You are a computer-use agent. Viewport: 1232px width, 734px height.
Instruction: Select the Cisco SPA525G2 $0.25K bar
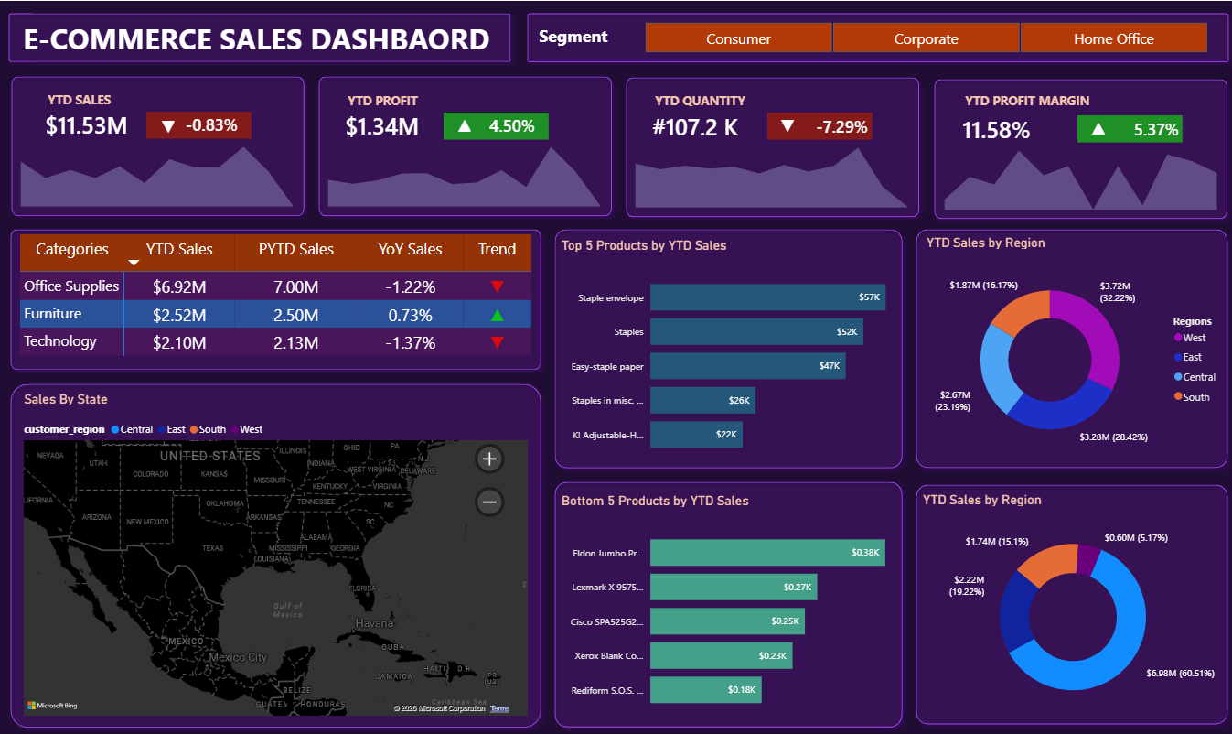click(727, 621)
